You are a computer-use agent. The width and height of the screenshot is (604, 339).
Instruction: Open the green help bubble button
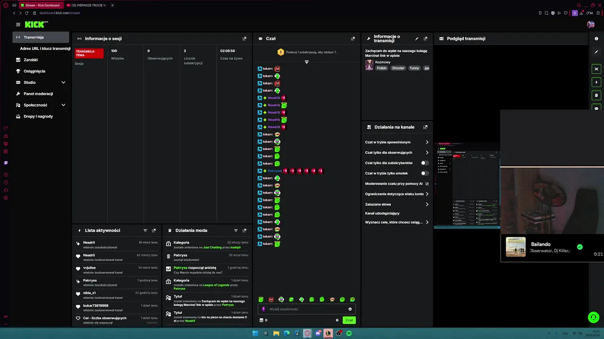pos(593,318)
